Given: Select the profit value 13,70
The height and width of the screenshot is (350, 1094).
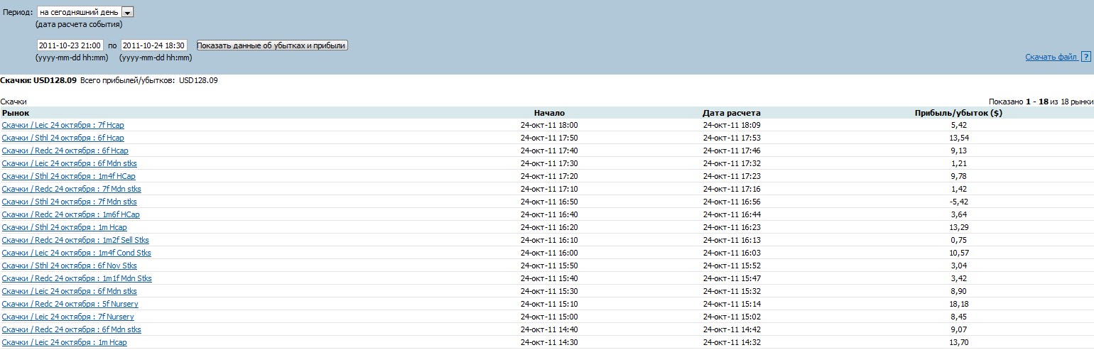Looking at the screenshot, I should (x=958, y=342).
